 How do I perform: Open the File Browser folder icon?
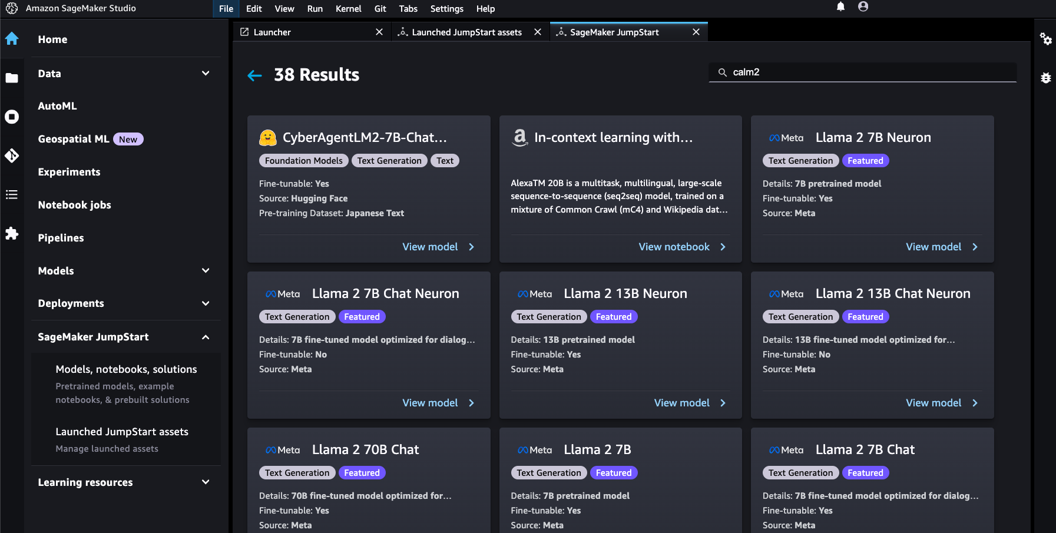click(x=12, y=78)
